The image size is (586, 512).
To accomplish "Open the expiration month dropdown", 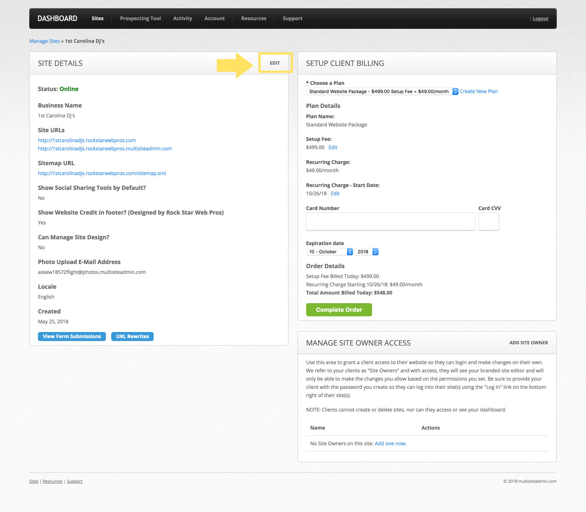I will pyautogui.click(x=330, y=252).
